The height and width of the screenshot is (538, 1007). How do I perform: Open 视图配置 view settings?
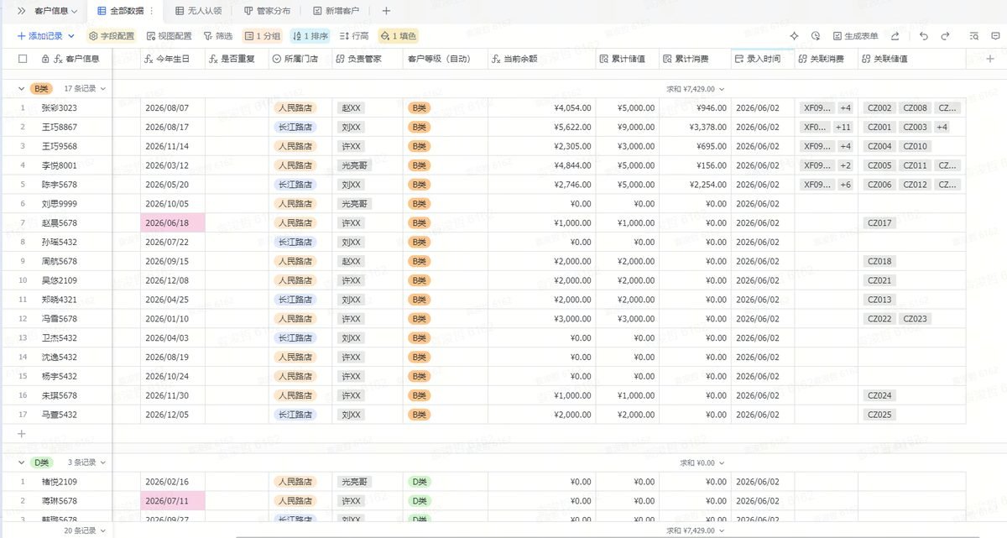(x=170, y=36)
